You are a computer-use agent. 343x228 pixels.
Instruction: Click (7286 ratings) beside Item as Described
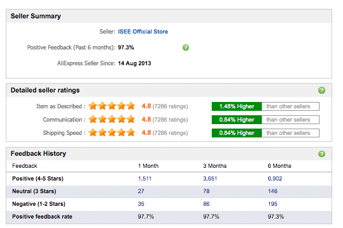(x=170, y=106)
